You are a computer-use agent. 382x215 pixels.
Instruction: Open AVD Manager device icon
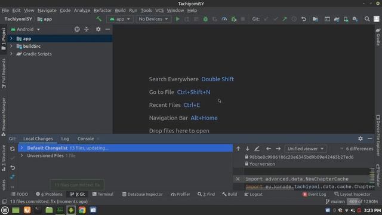tap(346, 19)
